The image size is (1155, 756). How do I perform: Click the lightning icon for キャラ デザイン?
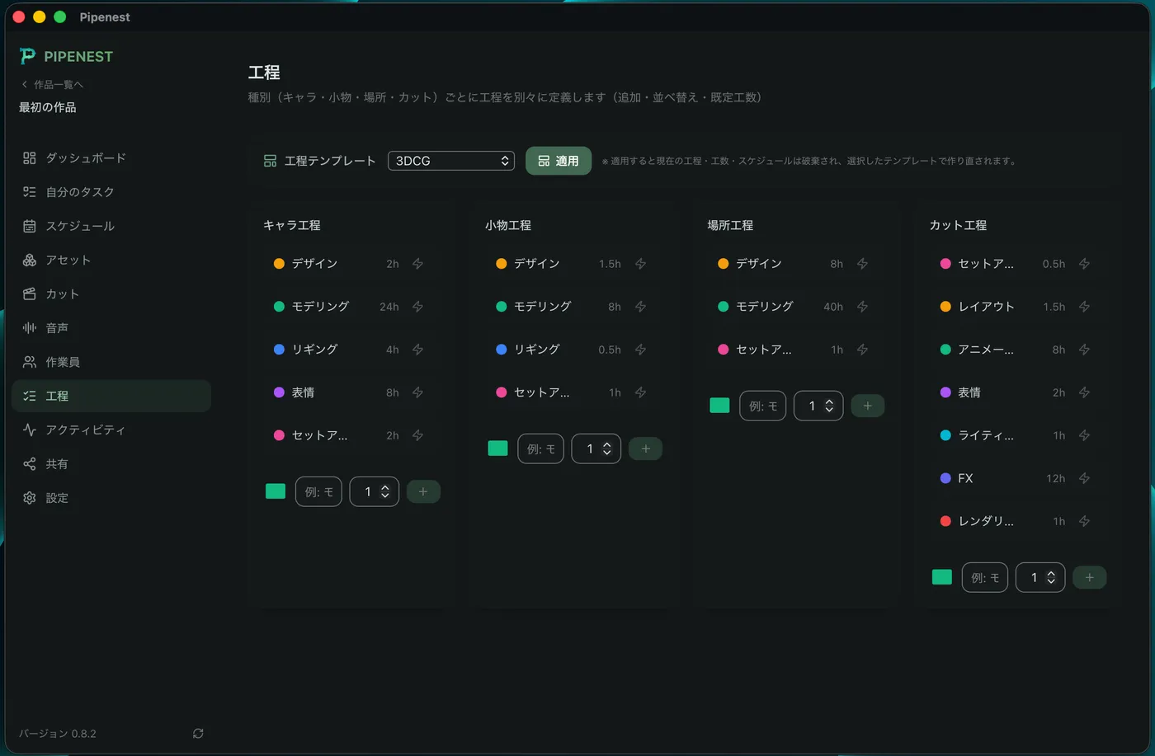(418, 264)
